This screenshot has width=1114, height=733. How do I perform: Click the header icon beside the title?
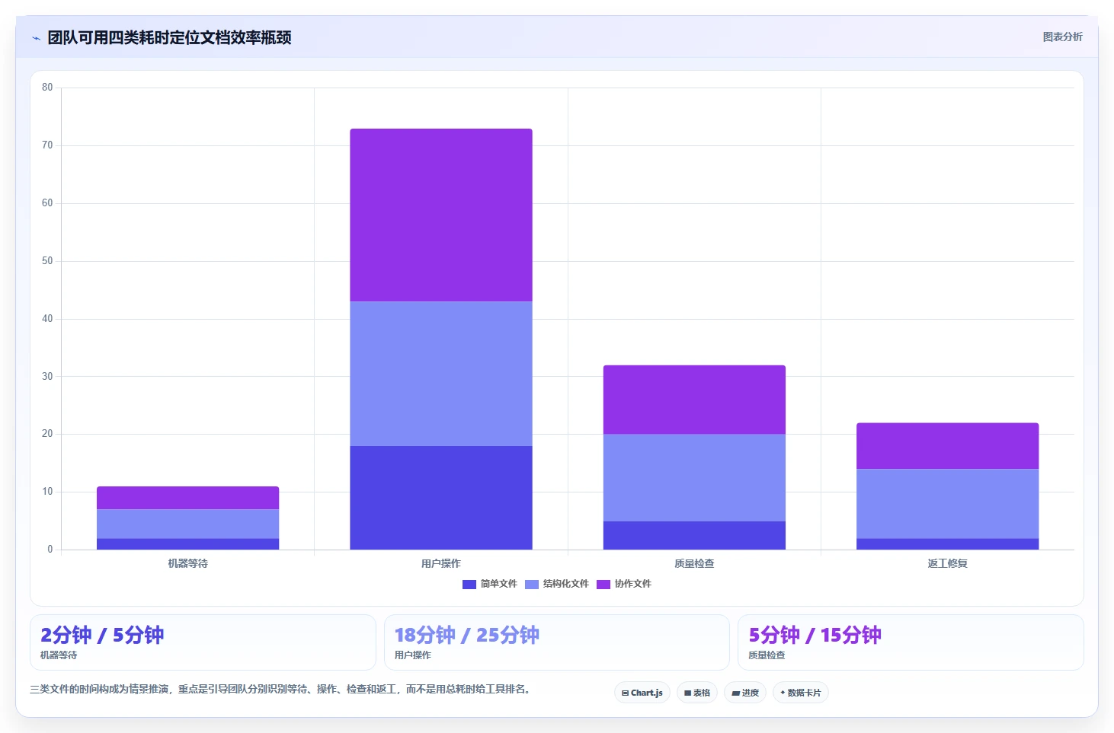36,38
